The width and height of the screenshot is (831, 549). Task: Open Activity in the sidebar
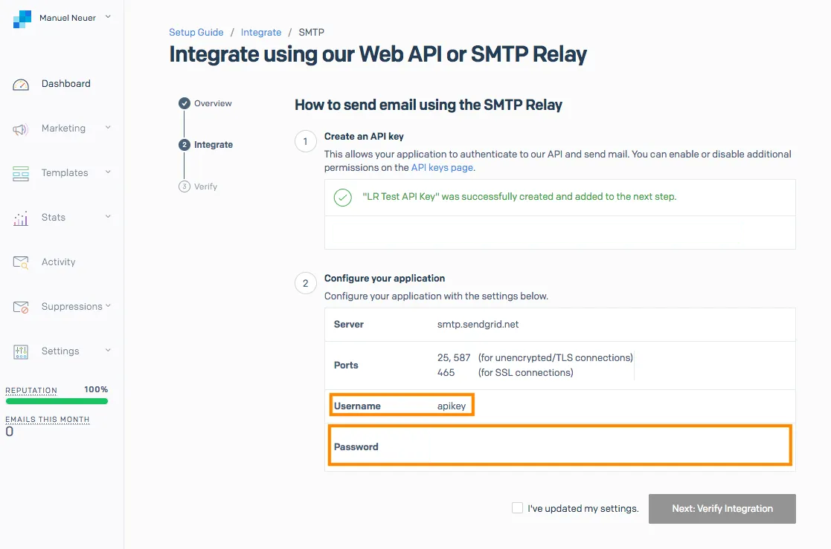click(x=58, y=261)
